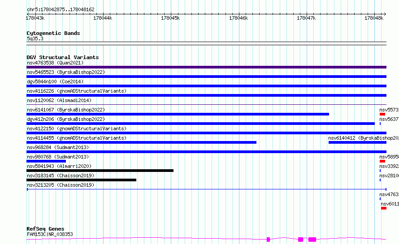Open variant nsv4122150 (gnomADStructuralVariants) label
The width and height of the screenshot is (399, 244).
point(77,128)
